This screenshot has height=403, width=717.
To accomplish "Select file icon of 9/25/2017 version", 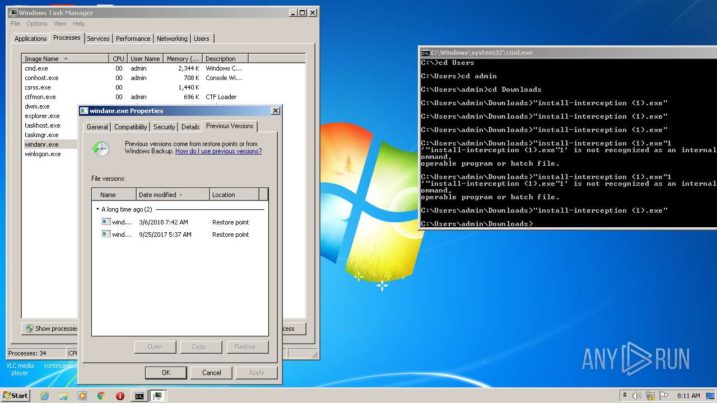I will (106, 235).
